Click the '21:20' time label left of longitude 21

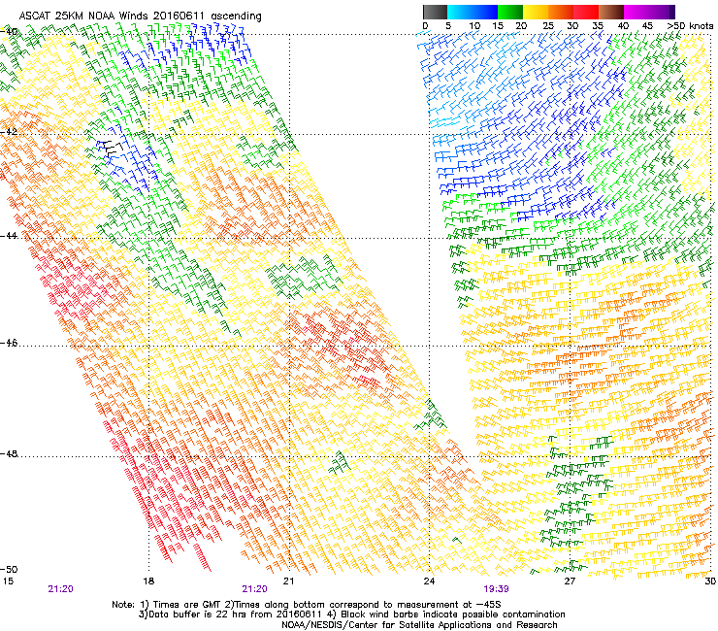click(254, 589)
